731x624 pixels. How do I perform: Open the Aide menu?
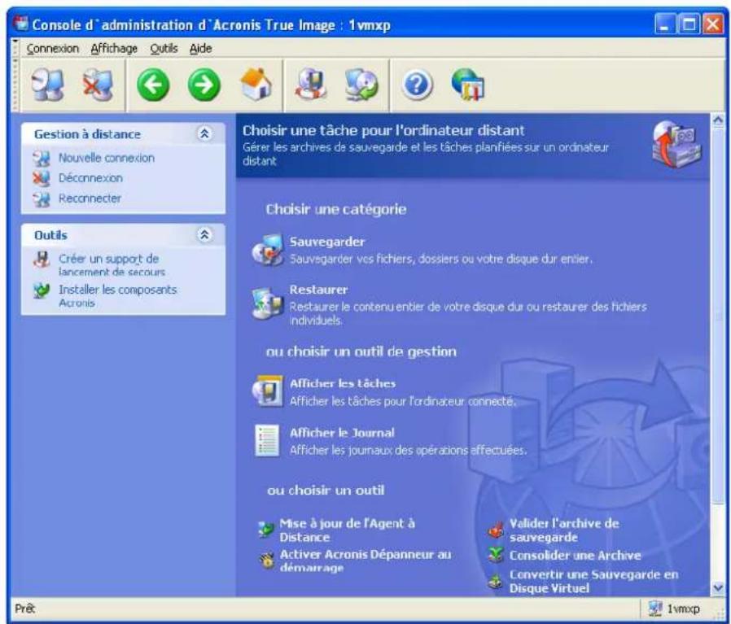pos(200,49)
